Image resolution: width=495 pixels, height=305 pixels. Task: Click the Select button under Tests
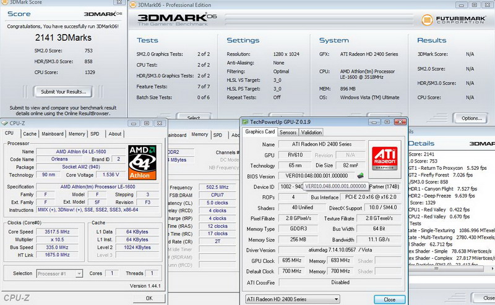point(194,117)
